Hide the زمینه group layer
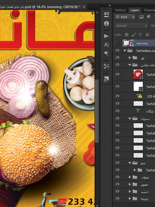155x207 pixels. click(x=117, y=198)
